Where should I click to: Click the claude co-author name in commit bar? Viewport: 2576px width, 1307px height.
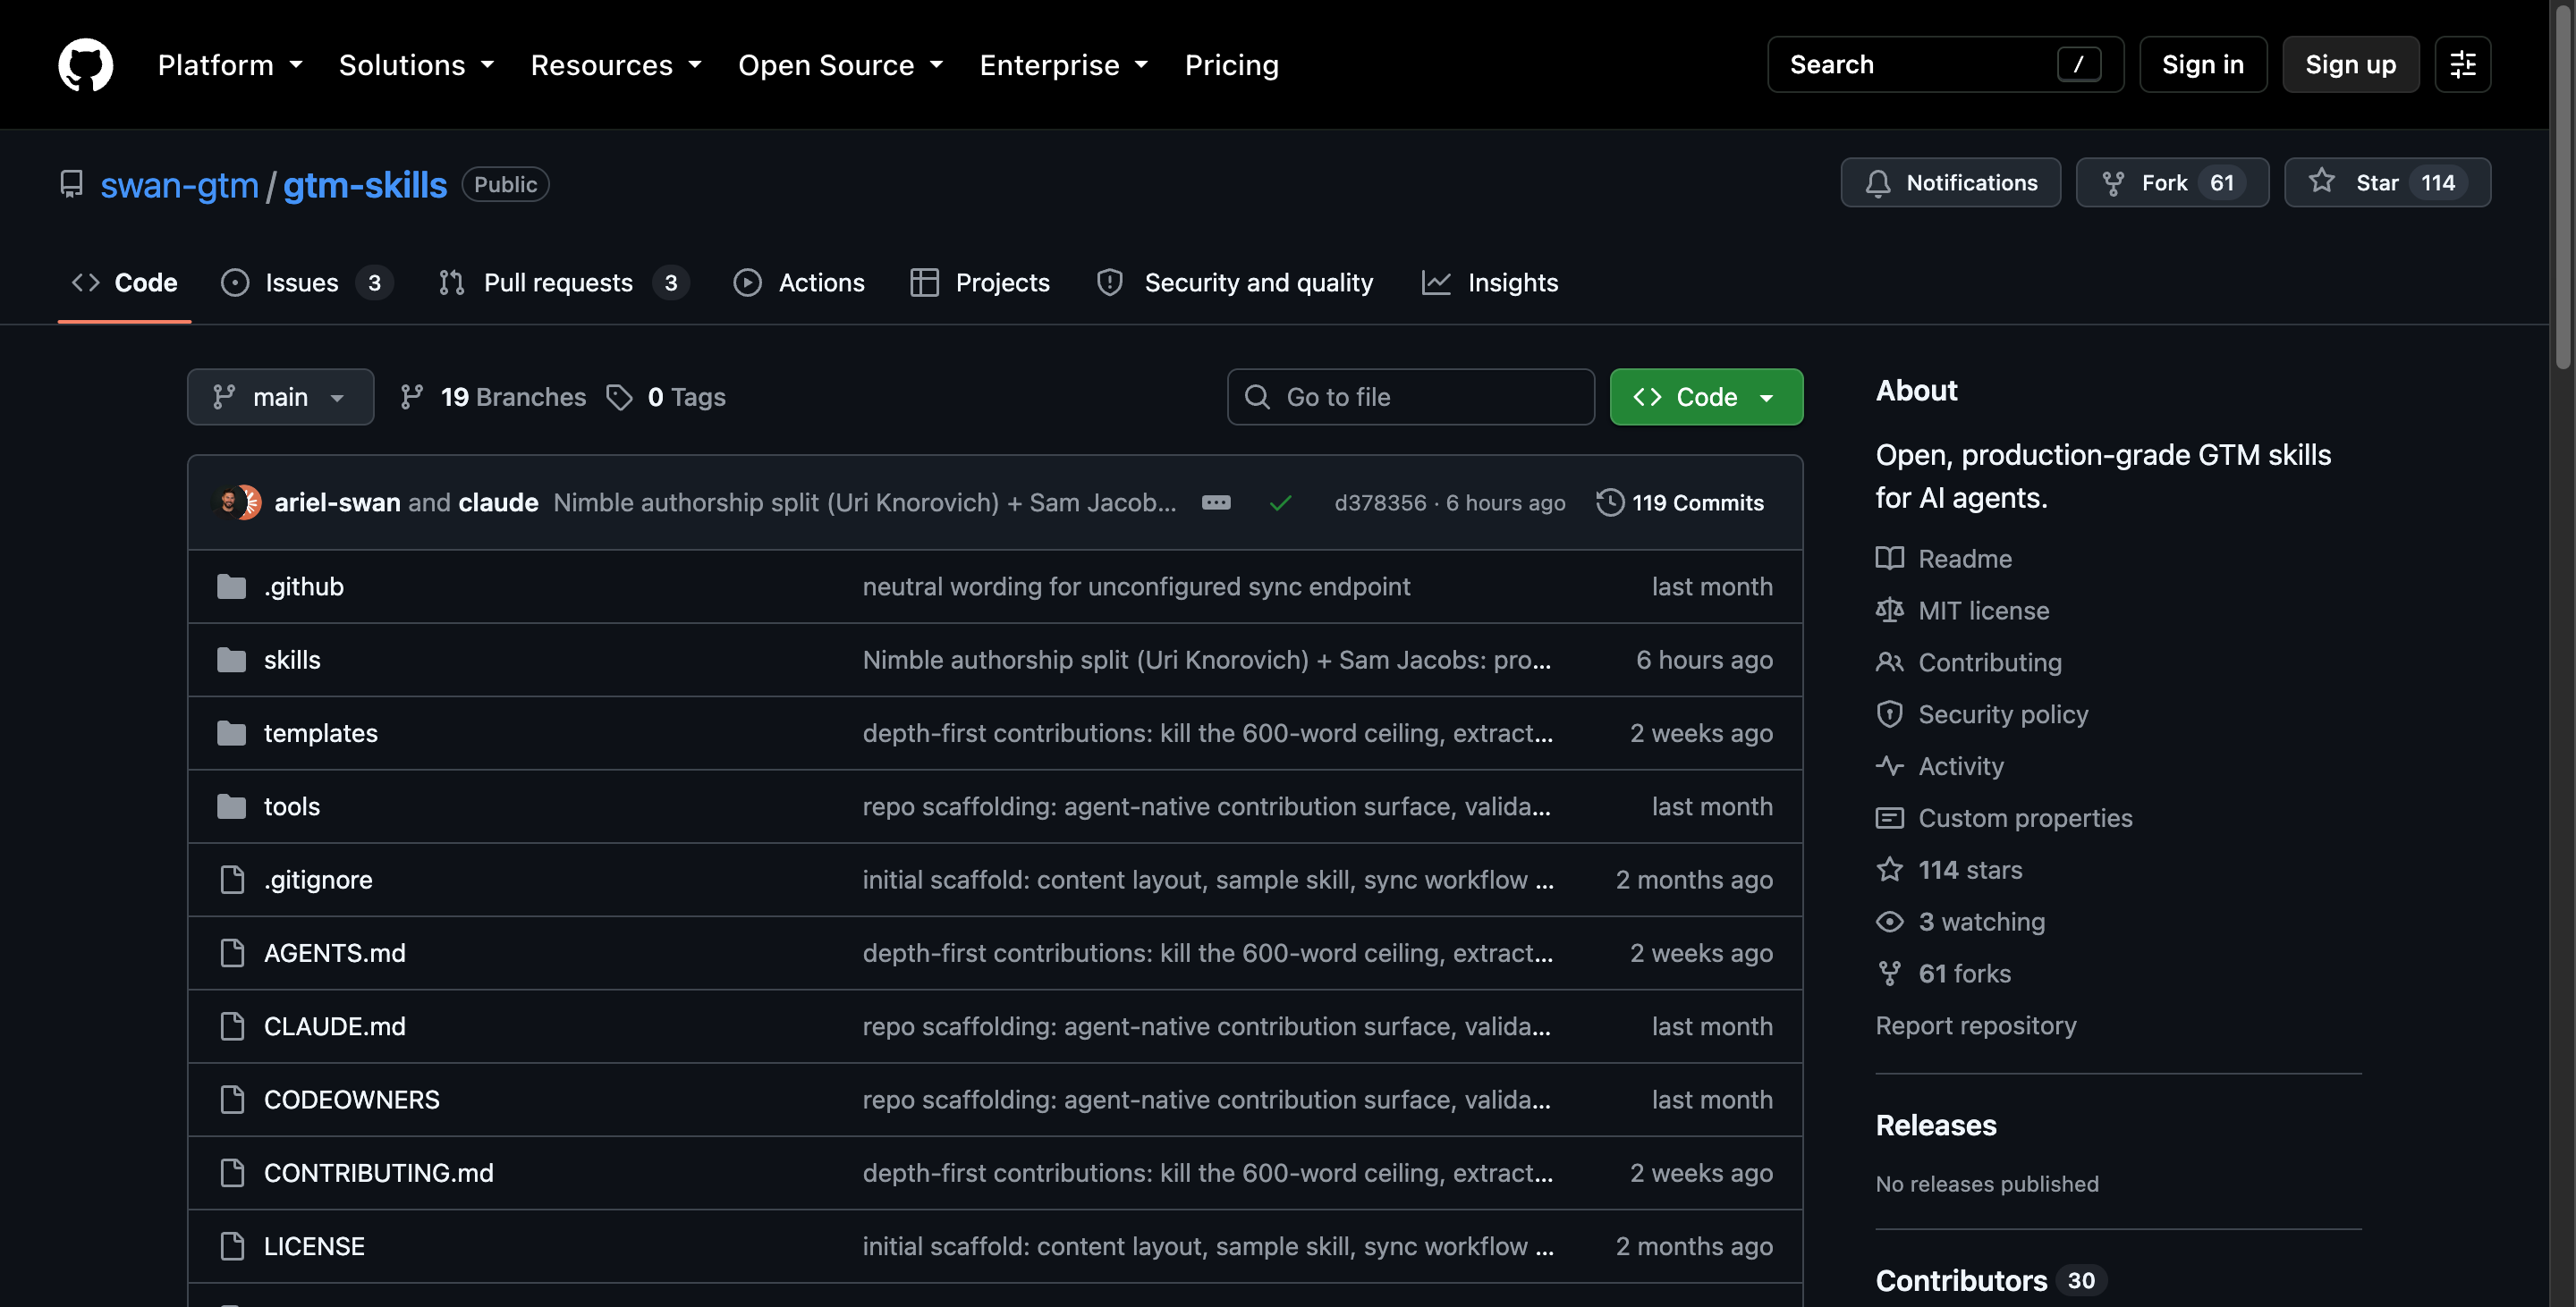[498, 502]
